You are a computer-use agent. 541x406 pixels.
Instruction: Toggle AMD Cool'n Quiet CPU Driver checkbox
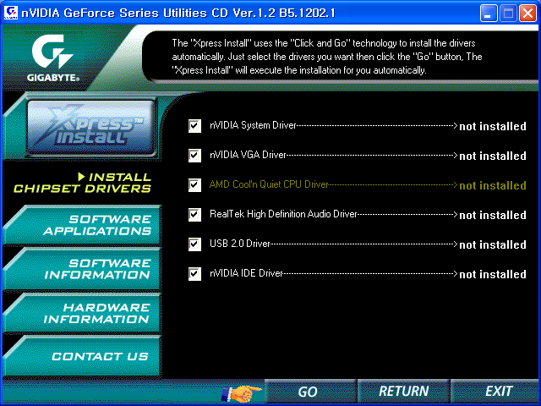click(194, 185)
